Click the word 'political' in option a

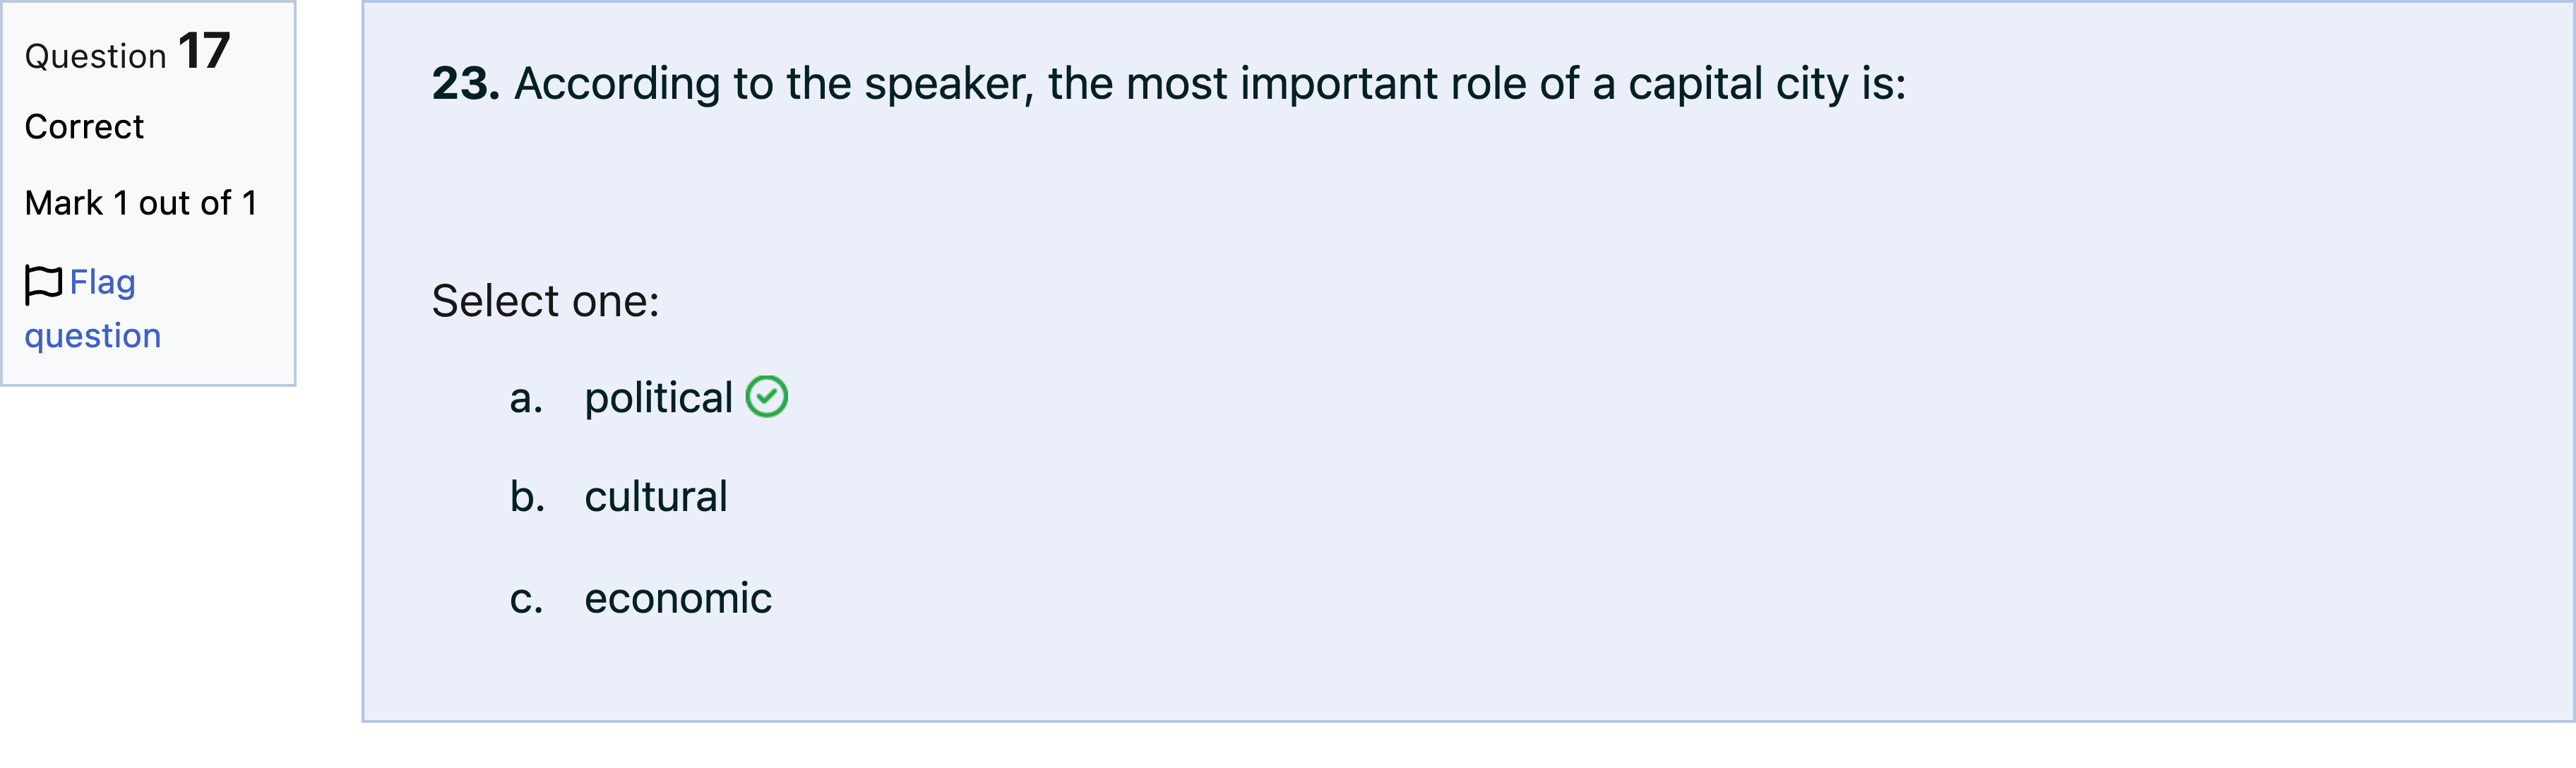point(659,398)
